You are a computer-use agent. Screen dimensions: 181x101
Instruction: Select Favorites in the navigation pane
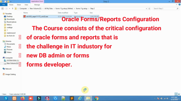8,14
